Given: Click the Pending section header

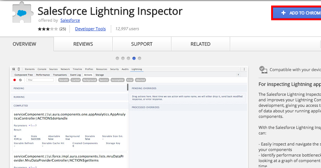Looking at the screenshot, I should 69,88.
